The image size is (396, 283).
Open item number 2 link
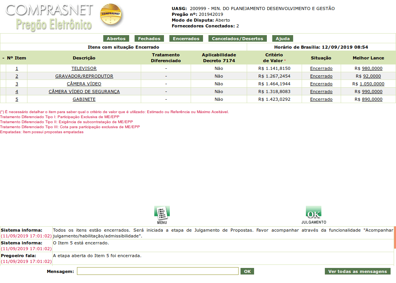pos(17,76)
